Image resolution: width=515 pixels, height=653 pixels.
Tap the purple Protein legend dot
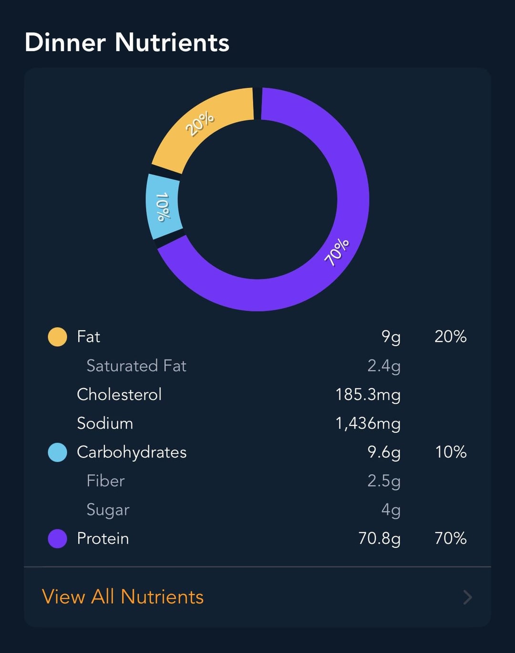[x=58, y=538]
